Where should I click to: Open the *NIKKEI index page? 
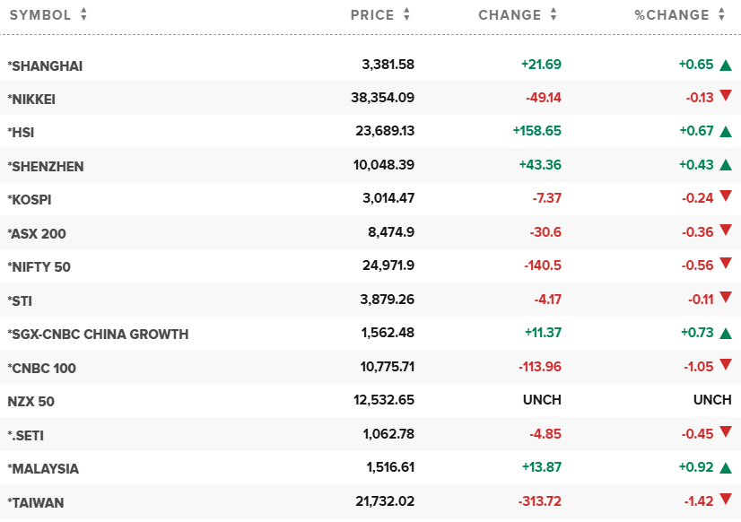click(x=31, y=99)
